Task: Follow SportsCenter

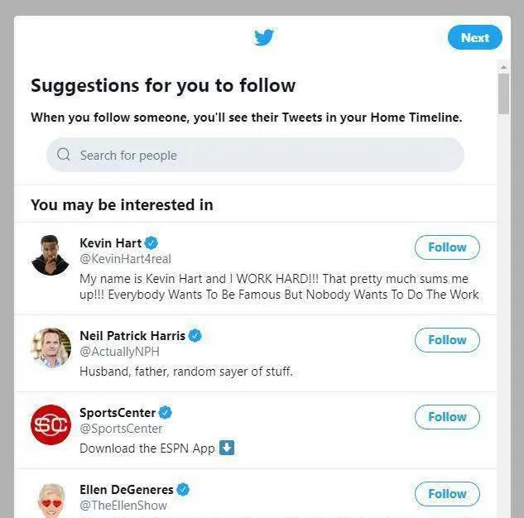Action: tap(447, 417)
